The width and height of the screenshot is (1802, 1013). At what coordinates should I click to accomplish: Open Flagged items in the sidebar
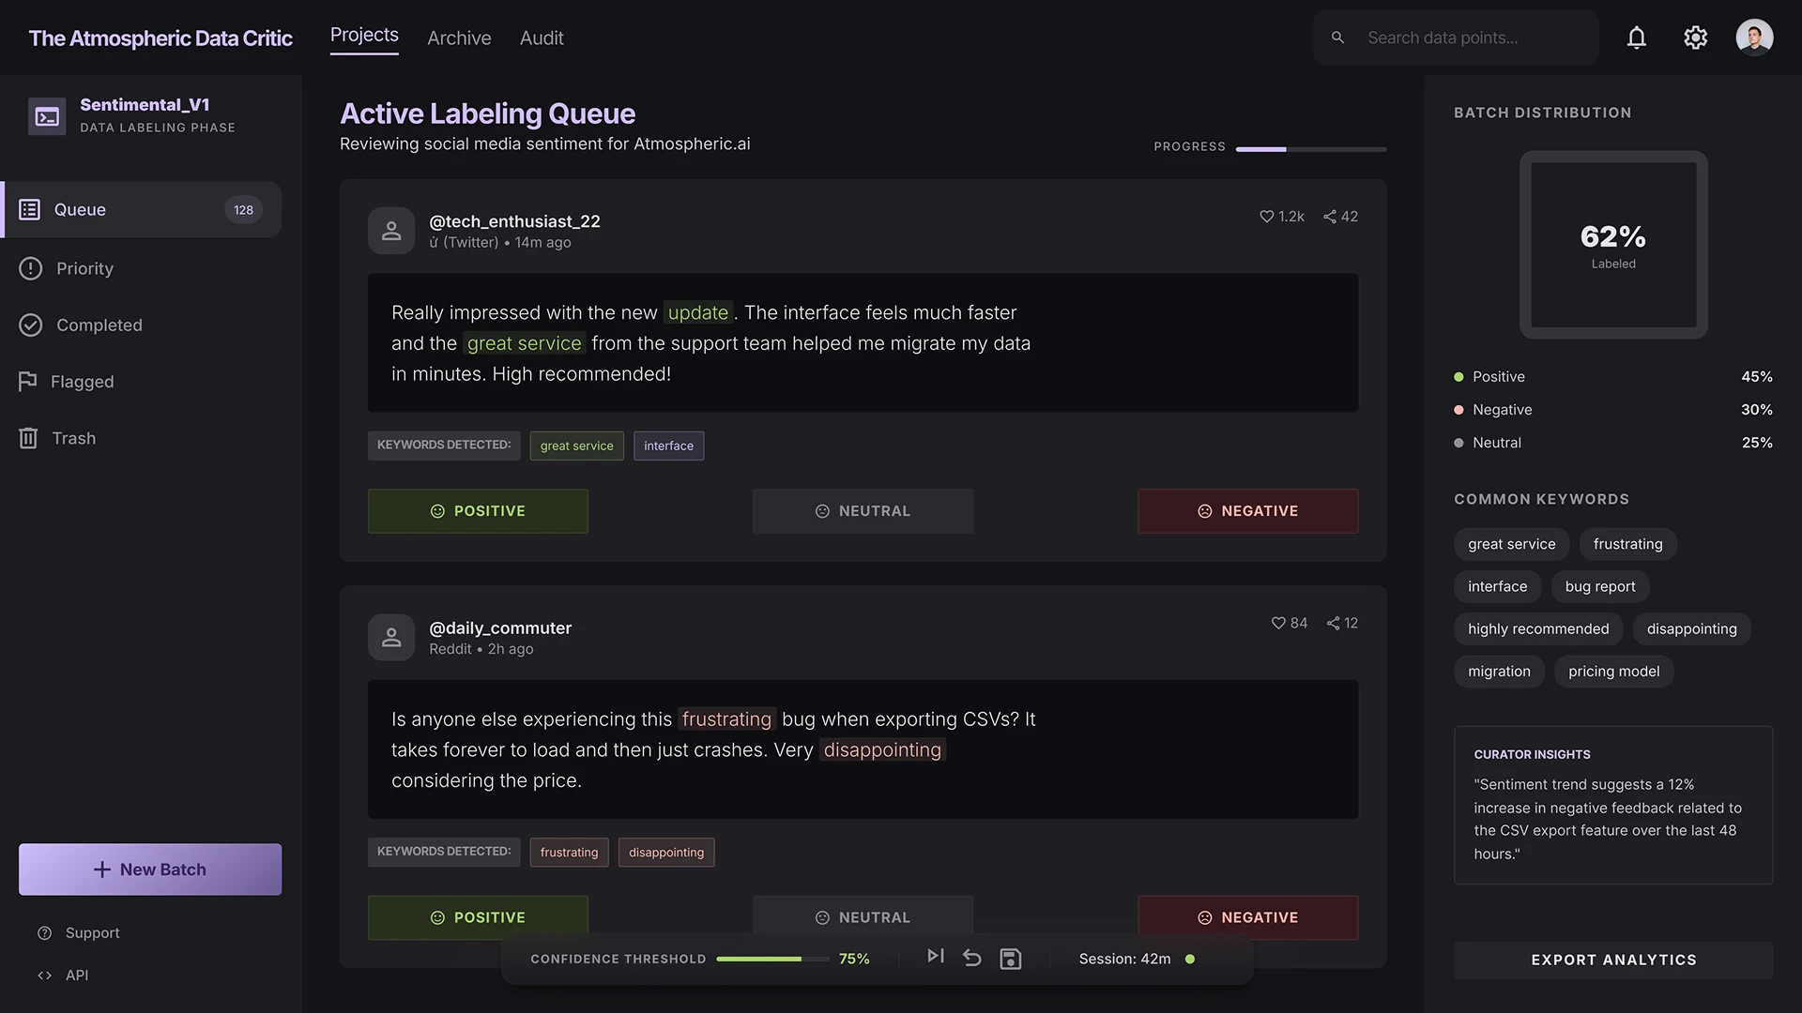point(82,382)
